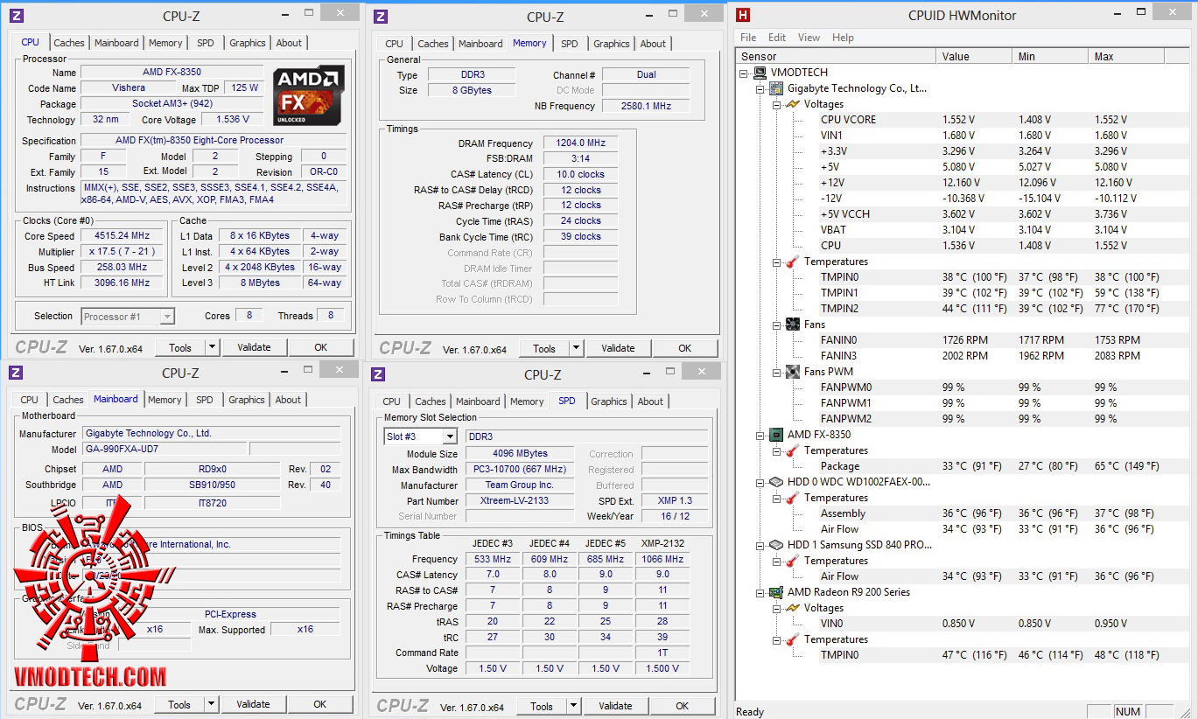Collapse the Fans PWM group

coord(777,372)
